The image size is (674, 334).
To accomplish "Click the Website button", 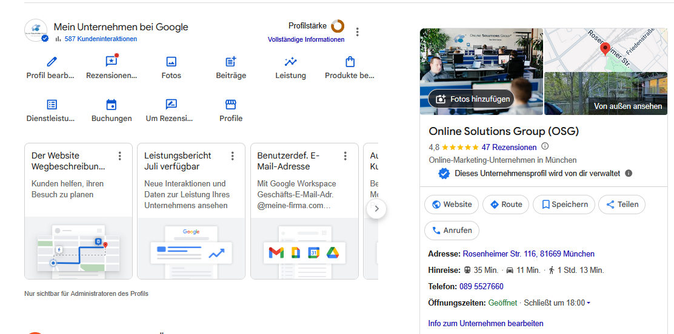I will (x=452, y=205).
